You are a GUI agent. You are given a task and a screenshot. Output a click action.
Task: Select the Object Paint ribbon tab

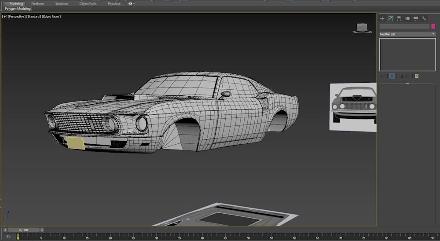[x=88, y=4]
